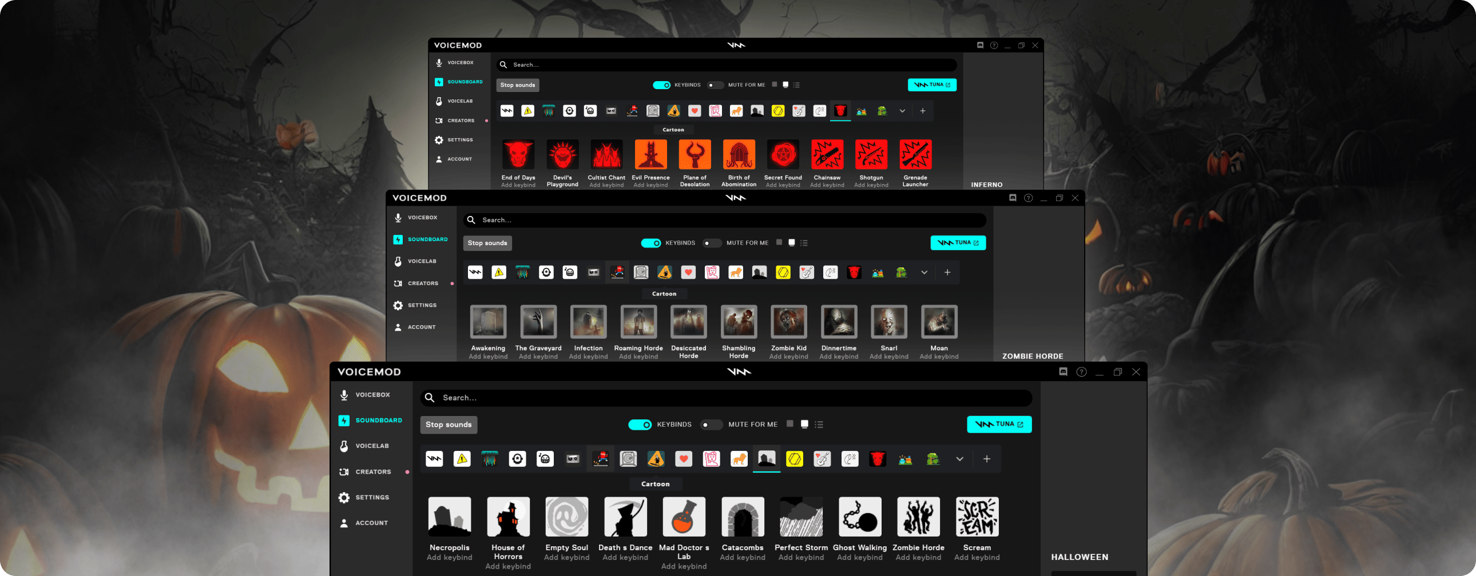Play the Cultist Chant sound
Screen dimensions: 1476x576
coord(607,155)
